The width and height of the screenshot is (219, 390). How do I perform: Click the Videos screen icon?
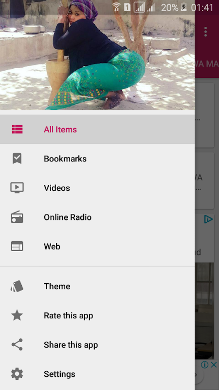click(x=17, y=188)
